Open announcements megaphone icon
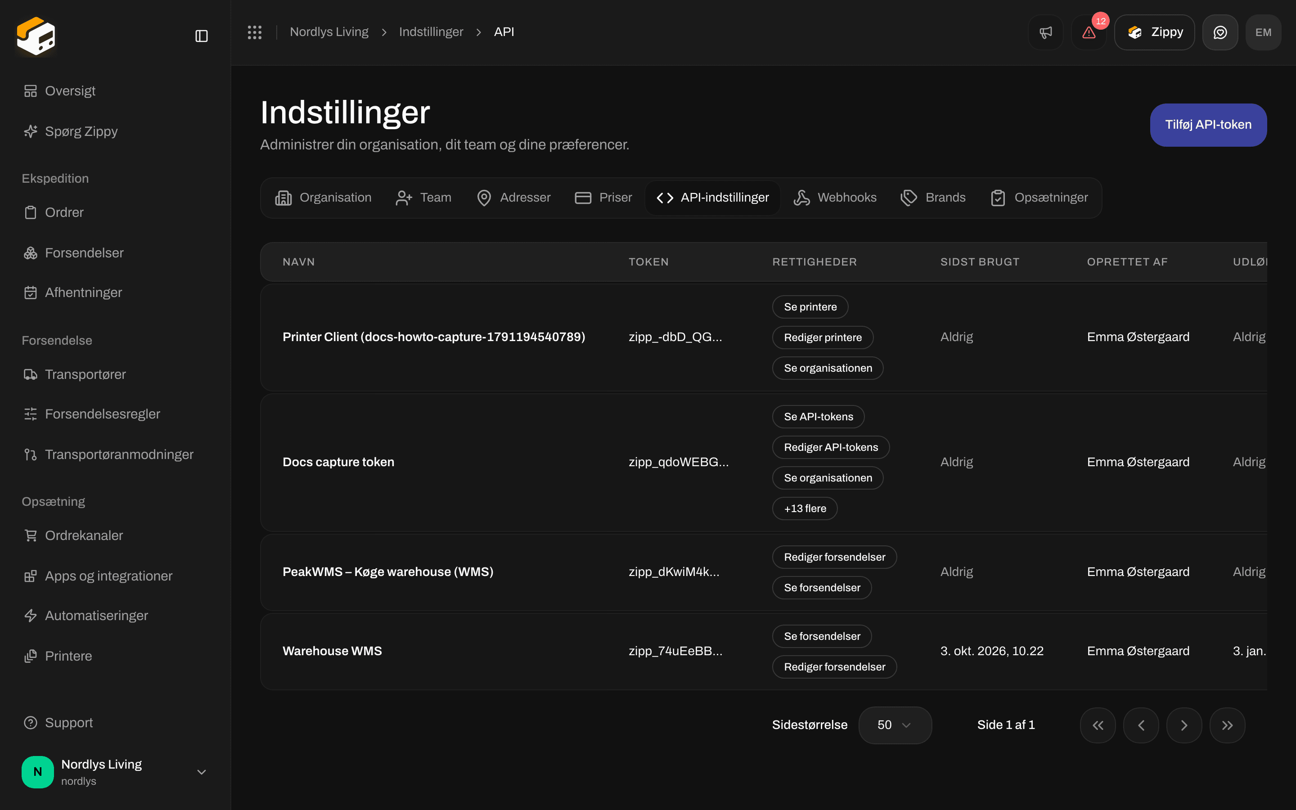The height and width of the screenshot is (810, 1296). pyautogui.click(x=1045, y=32)
